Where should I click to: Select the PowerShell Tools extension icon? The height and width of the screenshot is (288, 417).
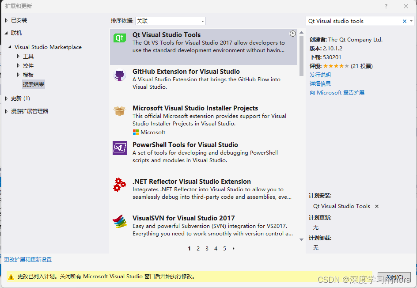coord(119,148)
